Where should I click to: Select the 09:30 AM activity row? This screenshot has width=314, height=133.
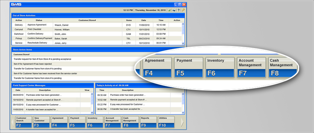(139, 95)
